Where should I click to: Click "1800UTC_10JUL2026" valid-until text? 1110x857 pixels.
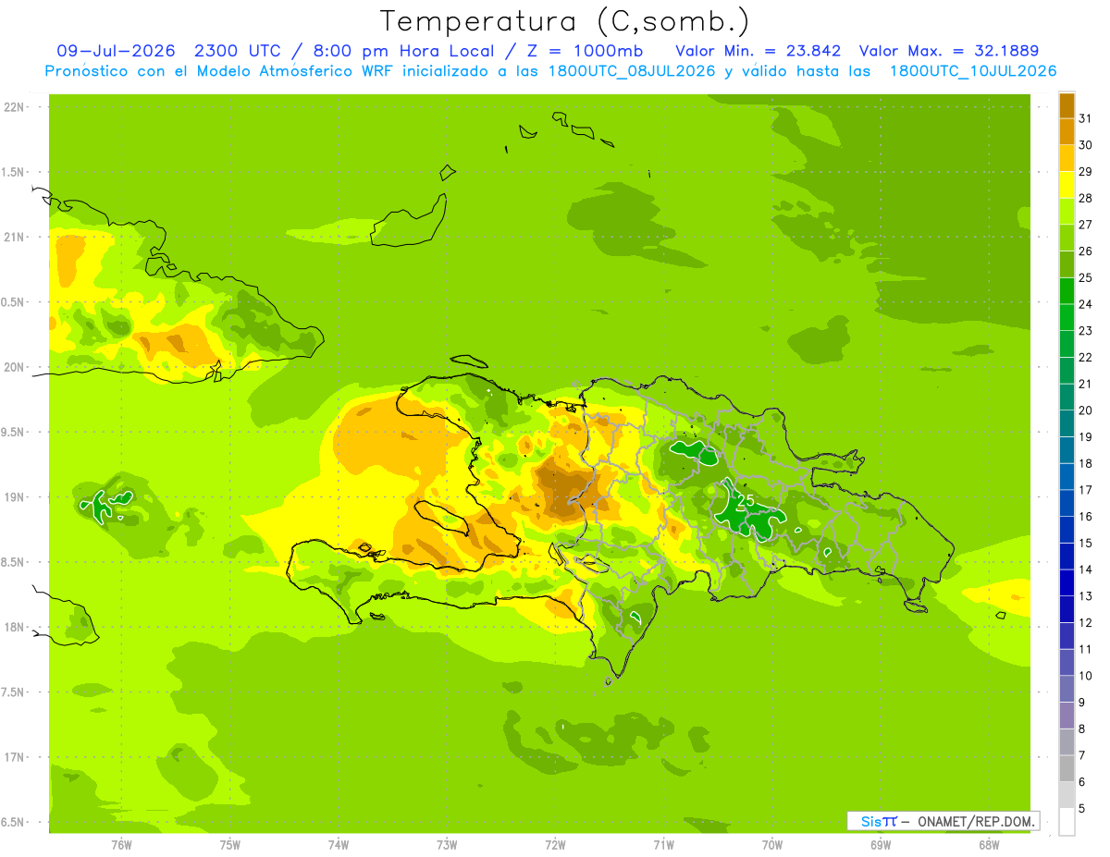[973, 71]
